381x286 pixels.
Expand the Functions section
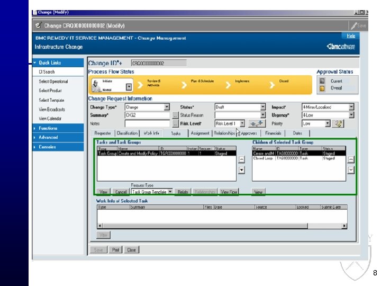[x=58, y=128]
